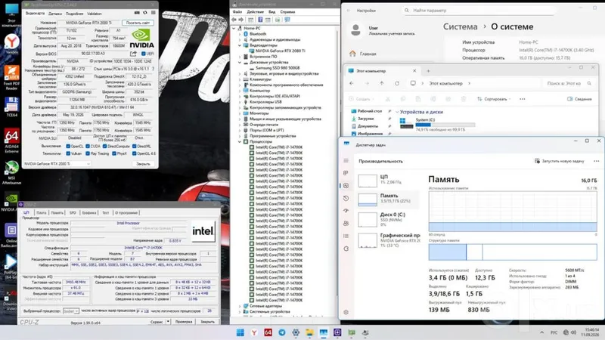Click the Проверка button in CPU-Z
Screen dimensions: 605x340
[184, 322]
